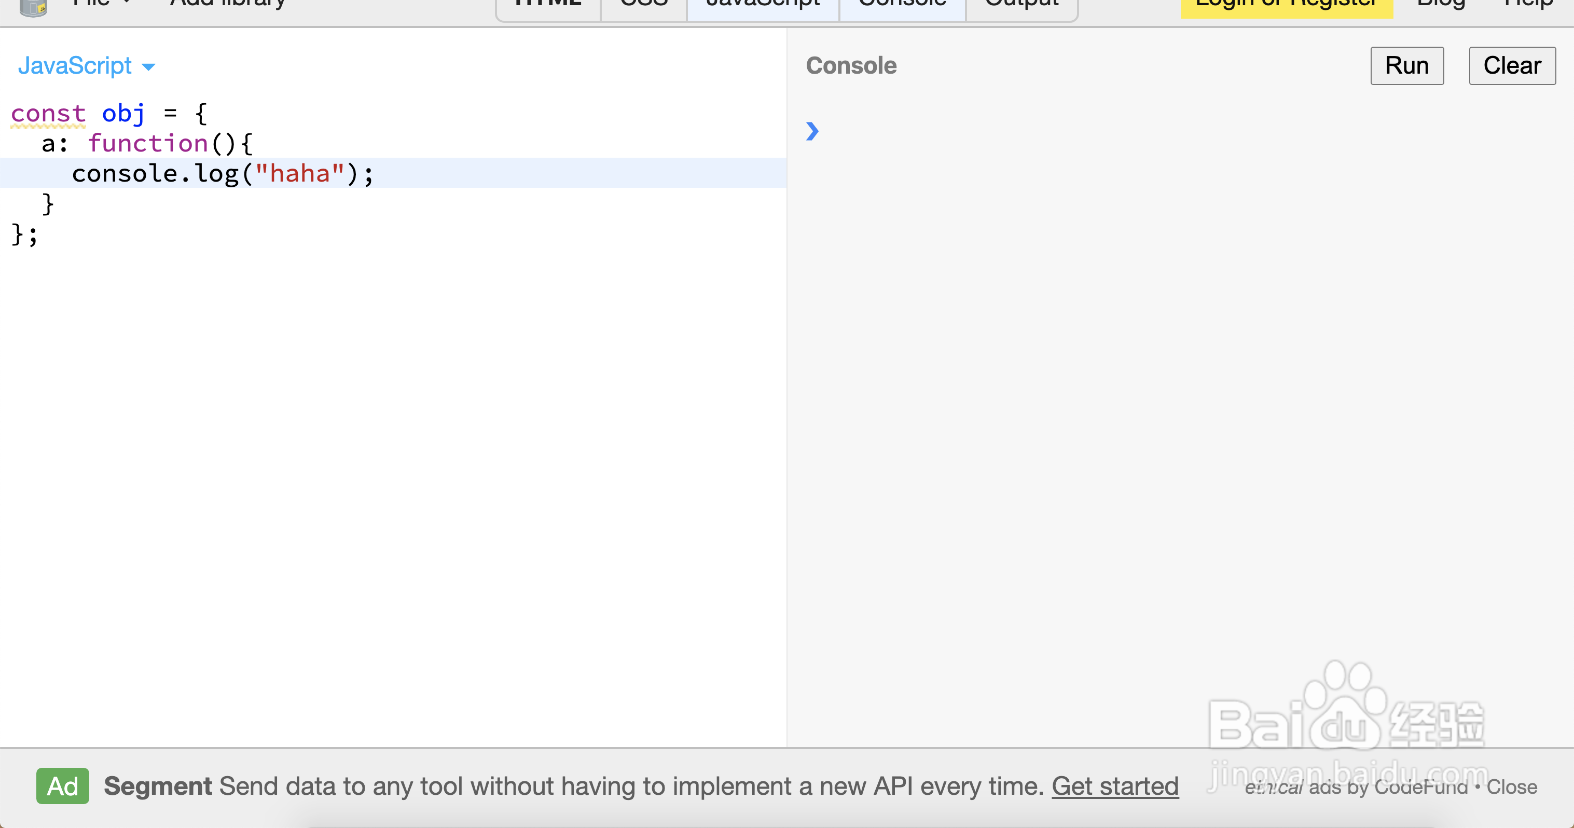Toggle the HTML panel tab
The image size is (1574, 828).
point(547,6)
